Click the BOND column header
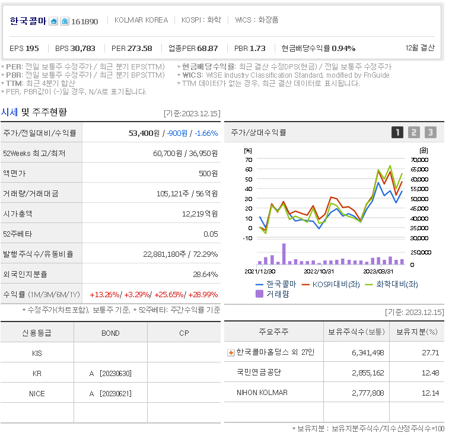This screenshot has height=436, width=452. point(110,333)
